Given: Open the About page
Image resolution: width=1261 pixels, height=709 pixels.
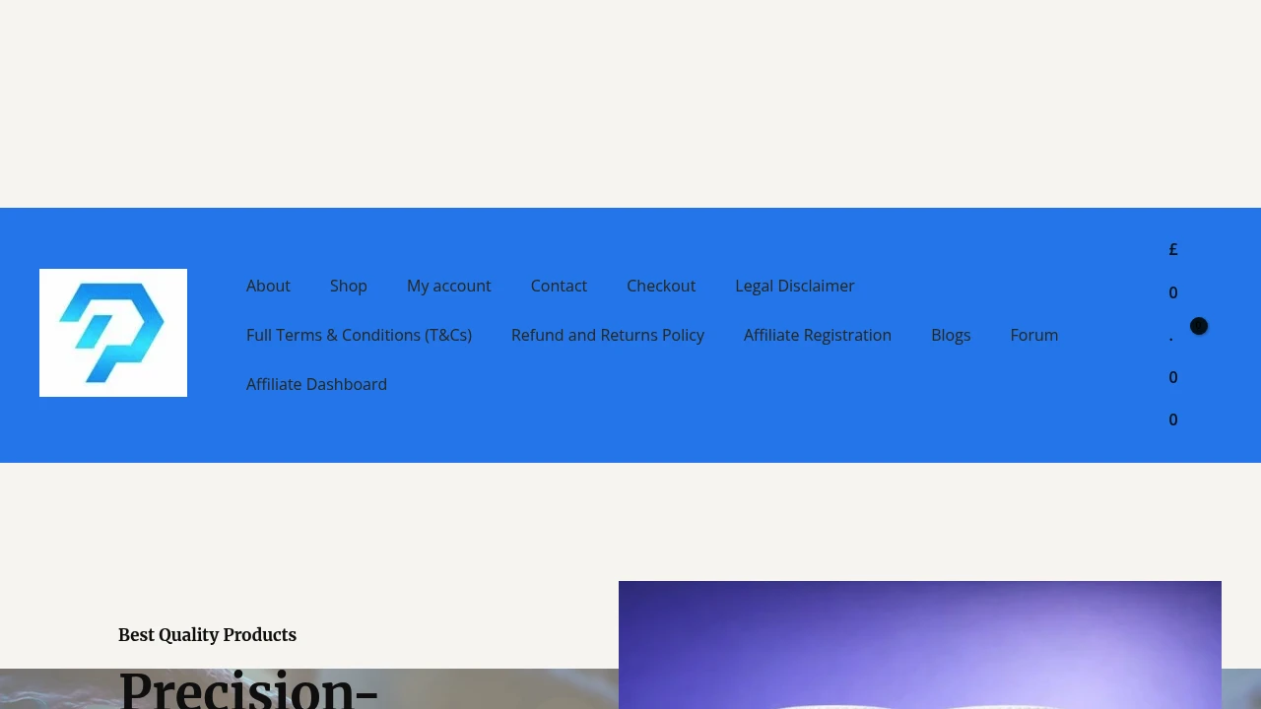Looking at the screenshot, I should [268, 286].
